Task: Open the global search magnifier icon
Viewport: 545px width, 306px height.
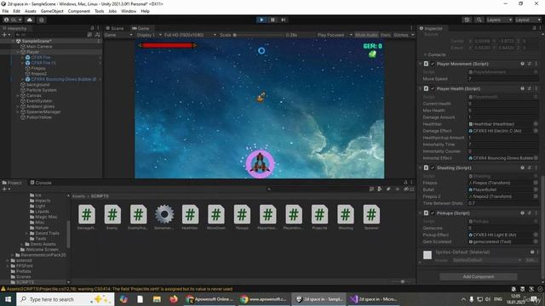Action: [479, 20]
